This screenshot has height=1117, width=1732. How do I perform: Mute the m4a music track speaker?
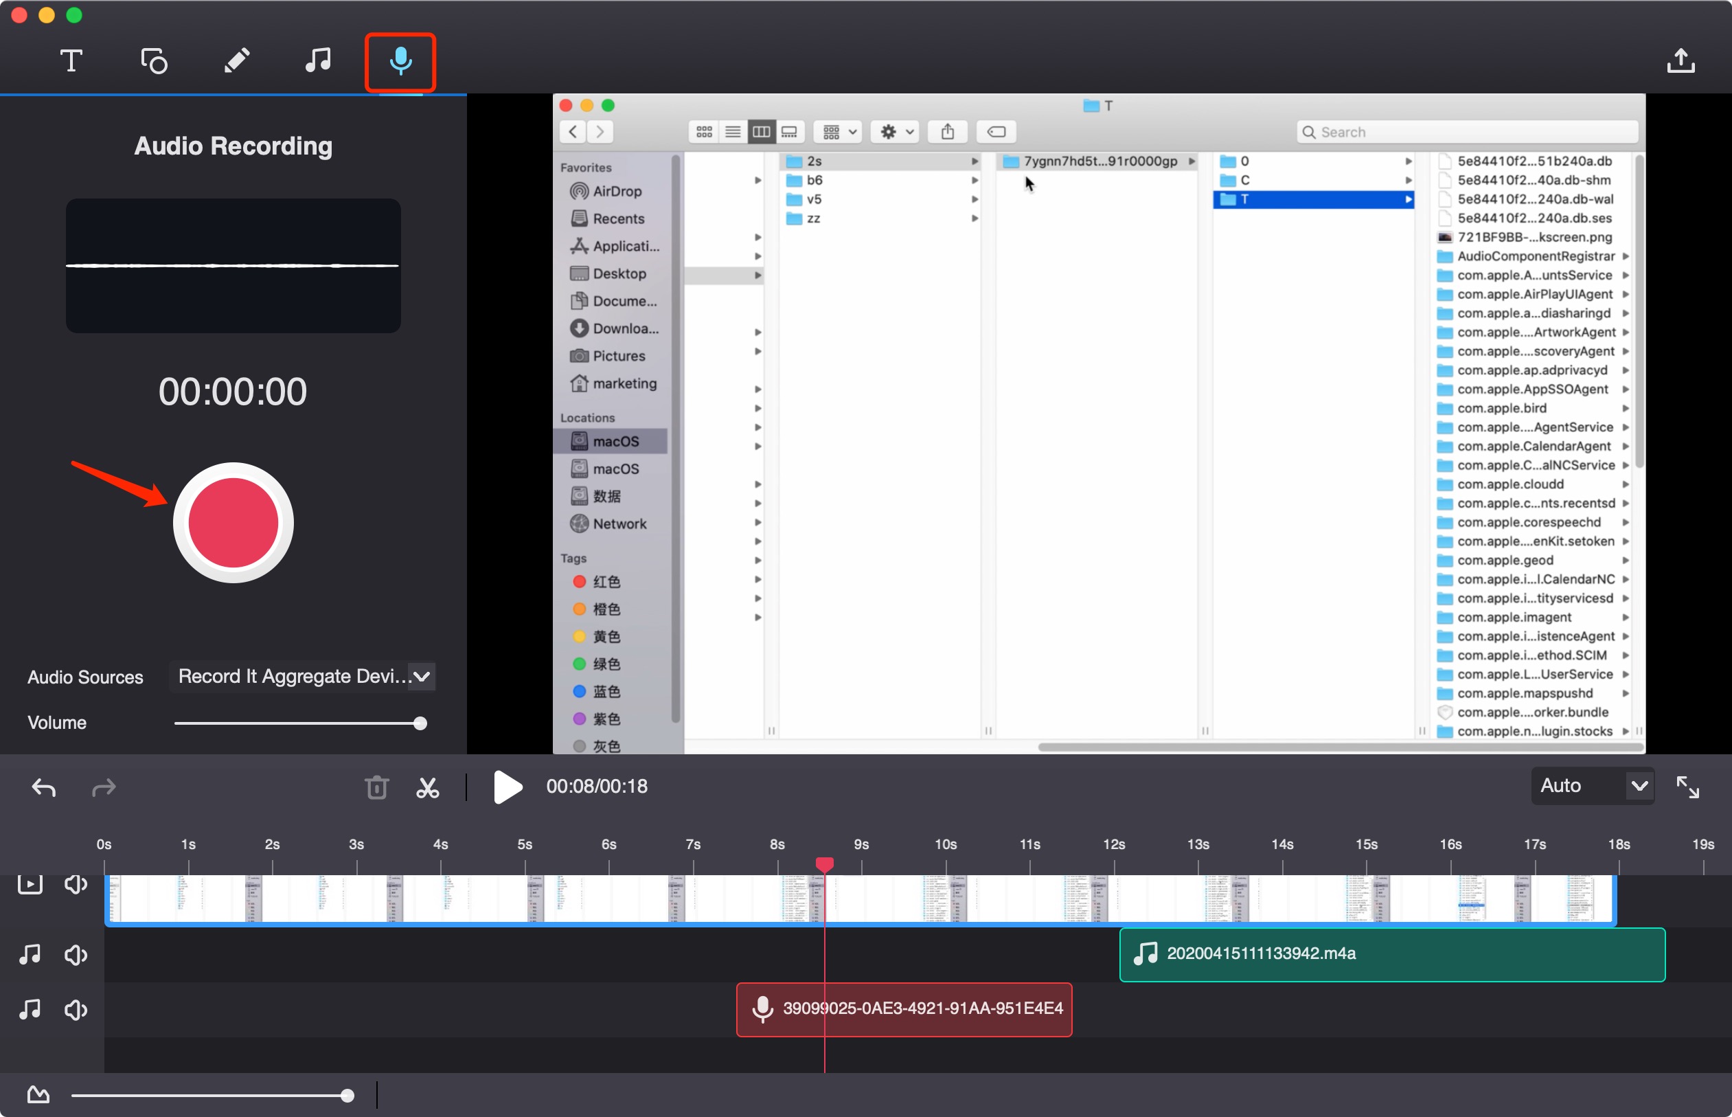76,954
